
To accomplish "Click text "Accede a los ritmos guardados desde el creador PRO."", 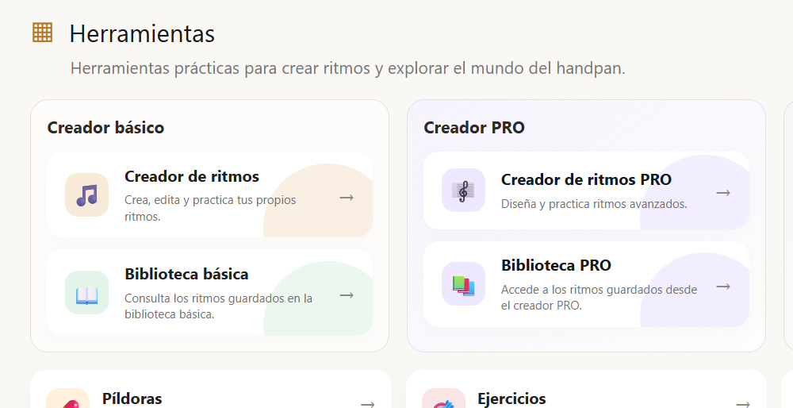I will (x=599, y=298).
